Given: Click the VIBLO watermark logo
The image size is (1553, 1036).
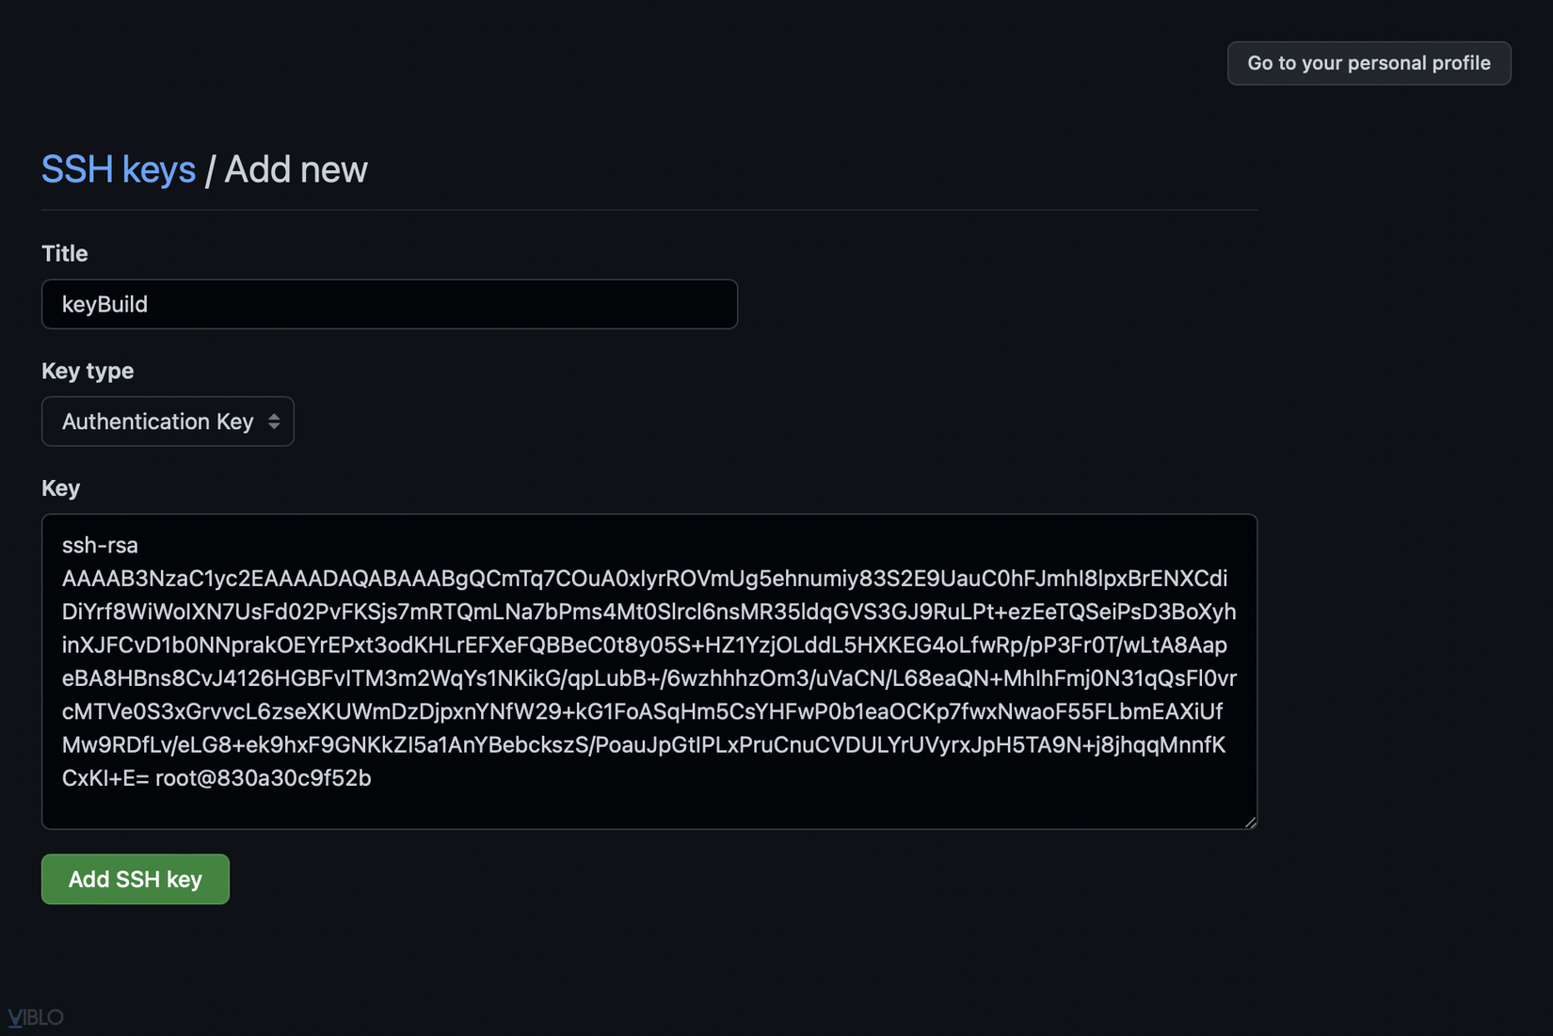Looking at the screenshot, I should click(x=36, y=1017).
